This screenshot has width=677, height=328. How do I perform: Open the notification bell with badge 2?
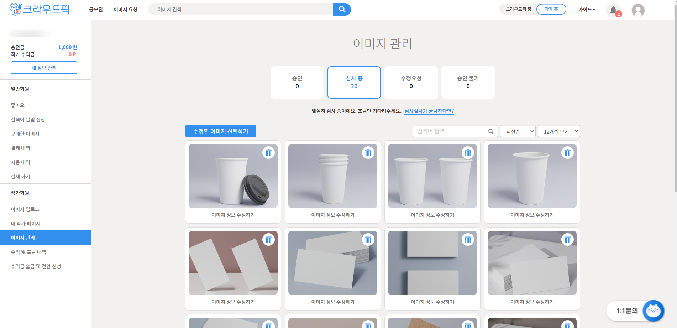click(614, 10)
